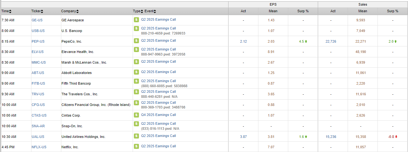Click PepsiCo actual sales value 22,726
Screen dimensions: 408x152
[x=331, y=41]
